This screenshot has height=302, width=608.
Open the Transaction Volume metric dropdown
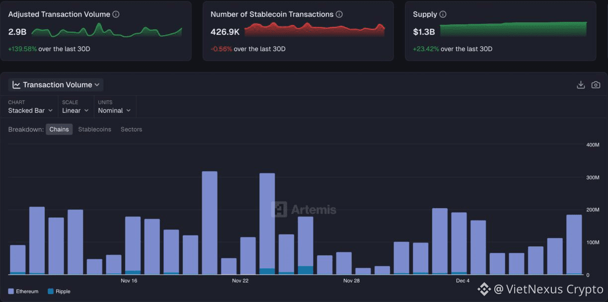[56, 85]
